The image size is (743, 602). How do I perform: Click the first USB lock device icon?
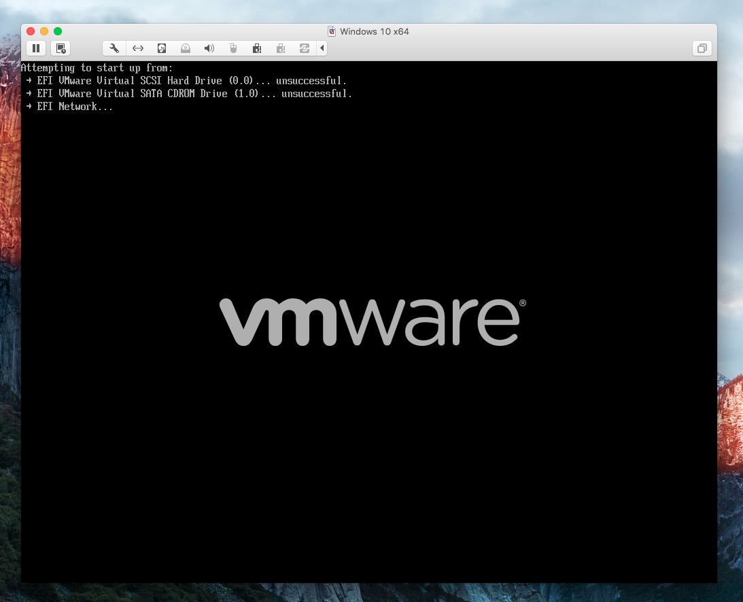point(257,48)
